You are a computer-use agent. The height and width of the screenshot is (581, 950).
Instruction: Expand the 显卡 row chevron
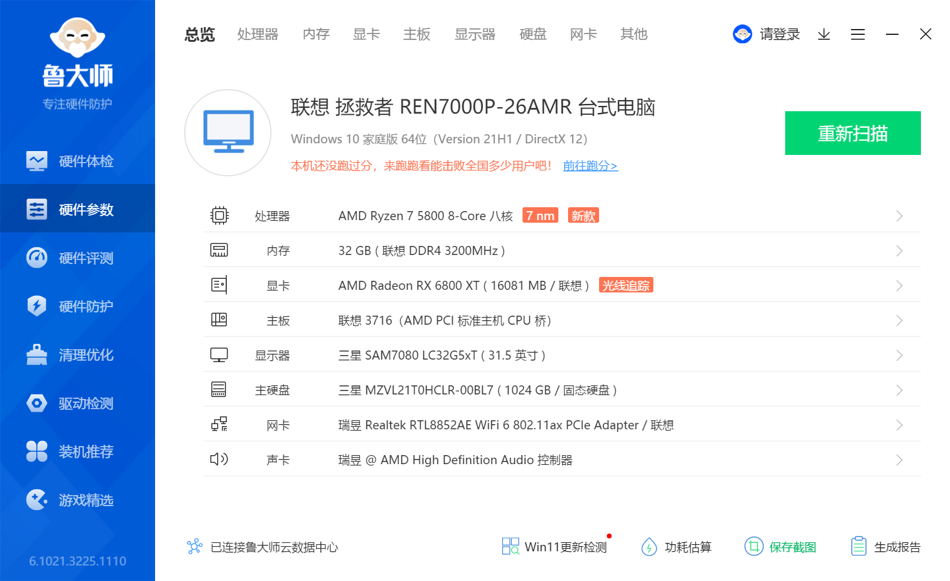[899, 285]
